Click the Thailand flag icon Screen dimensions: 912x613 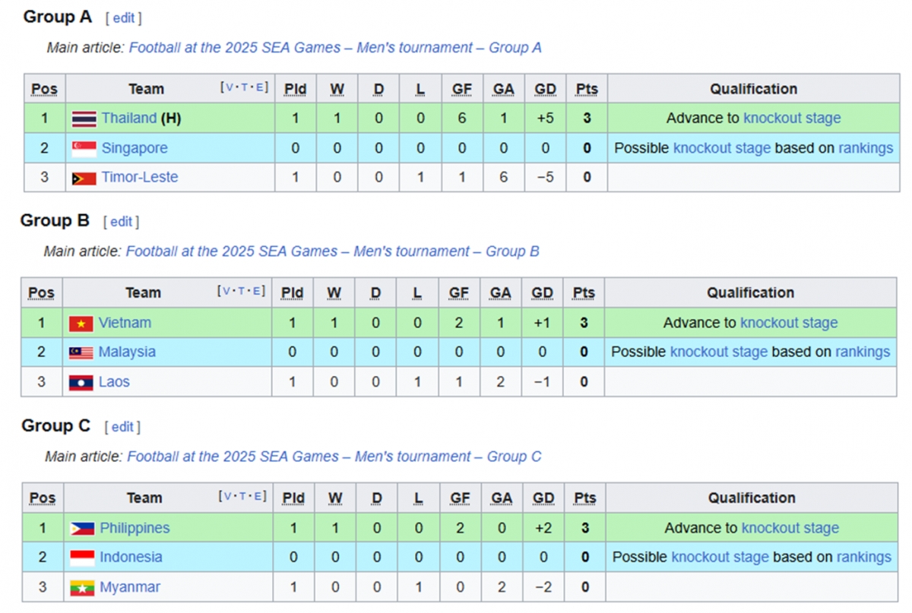click(x=84, y=118)
